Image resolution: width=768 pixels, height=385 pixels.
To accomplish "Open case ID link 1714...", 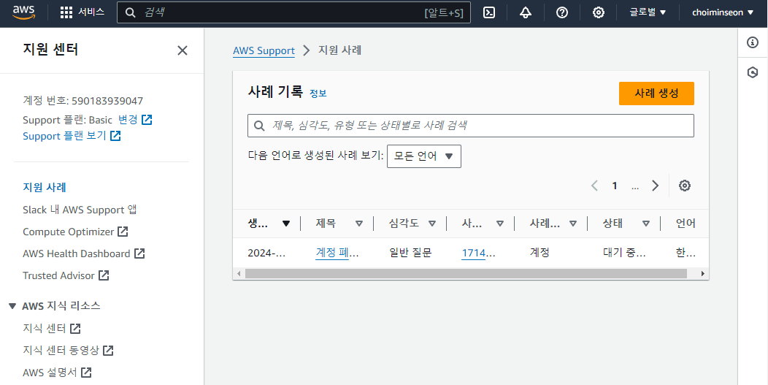I will point(478,253).
